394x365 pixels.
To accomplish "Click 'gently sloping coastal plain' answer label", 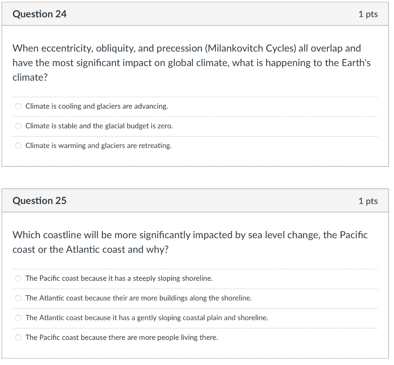I will tap(147, 318).
